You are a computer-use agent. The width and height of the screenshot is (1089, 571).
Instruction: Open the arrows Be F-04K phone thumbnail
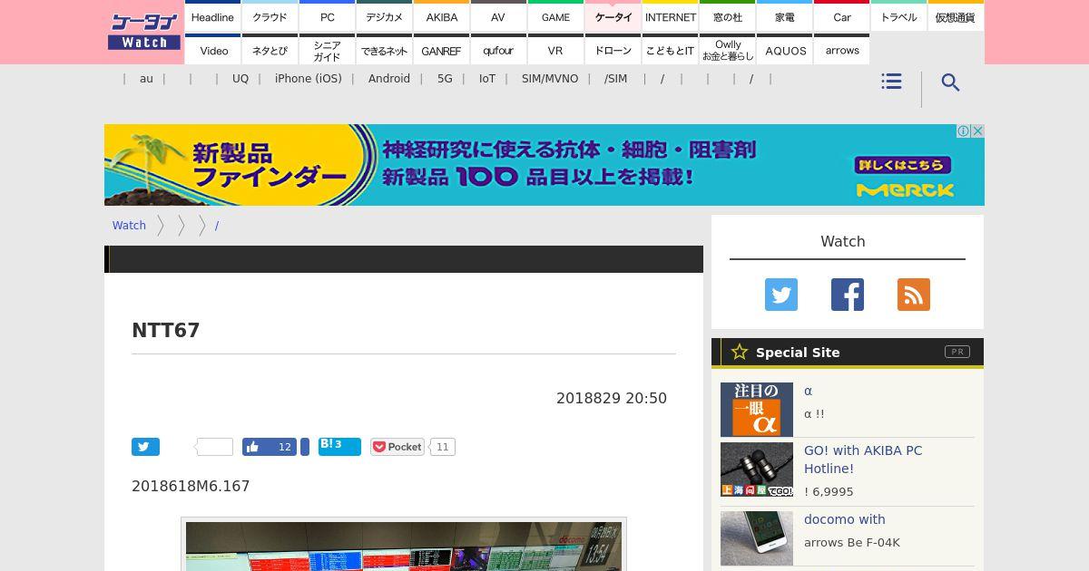757,538
